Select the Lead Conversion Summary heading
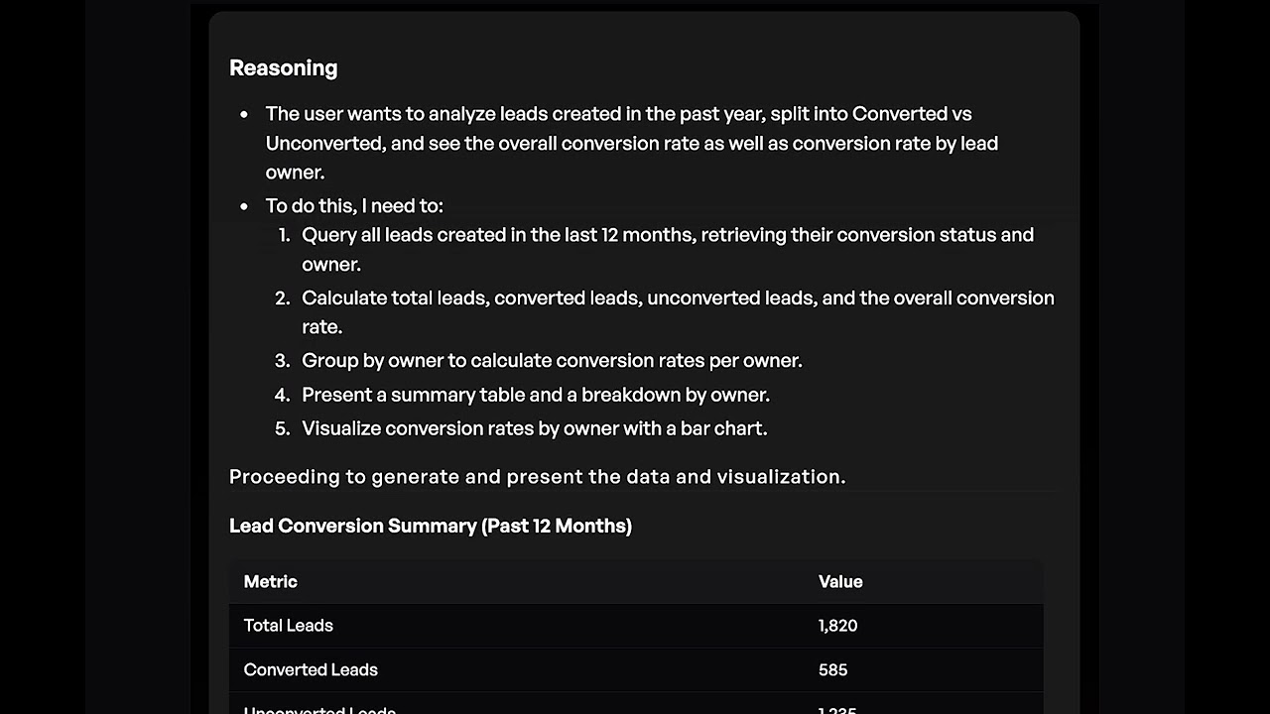Viewport: 1270px width, 714px height. click(x=431, y=526)
